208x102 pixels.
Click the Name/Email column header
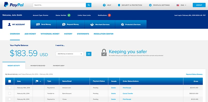tap(67, 81)
